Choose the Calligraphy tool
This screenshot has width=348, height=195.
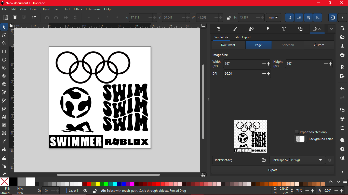4,109
